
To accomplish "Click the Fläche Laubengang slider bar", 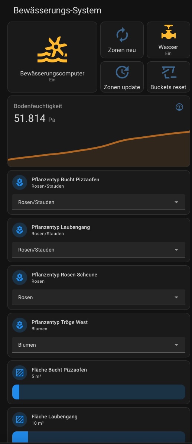I will [x=99, y=437].
